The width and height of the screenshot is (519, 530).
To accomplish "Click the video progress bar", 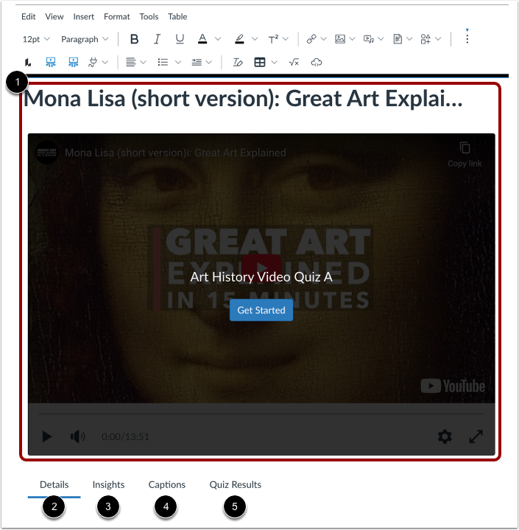I will (x=261, y=414).
